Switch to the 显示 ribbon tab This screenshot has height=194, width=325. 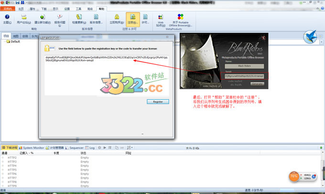click(55, 9)
